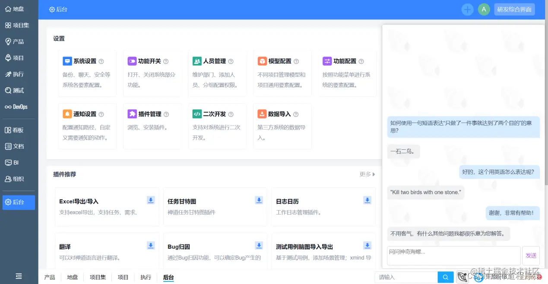This screenshot has width=548, height=284.
Task: Download the Excel导出/导入 plugin
Action: pyautogui.click(x=151, y=200)
